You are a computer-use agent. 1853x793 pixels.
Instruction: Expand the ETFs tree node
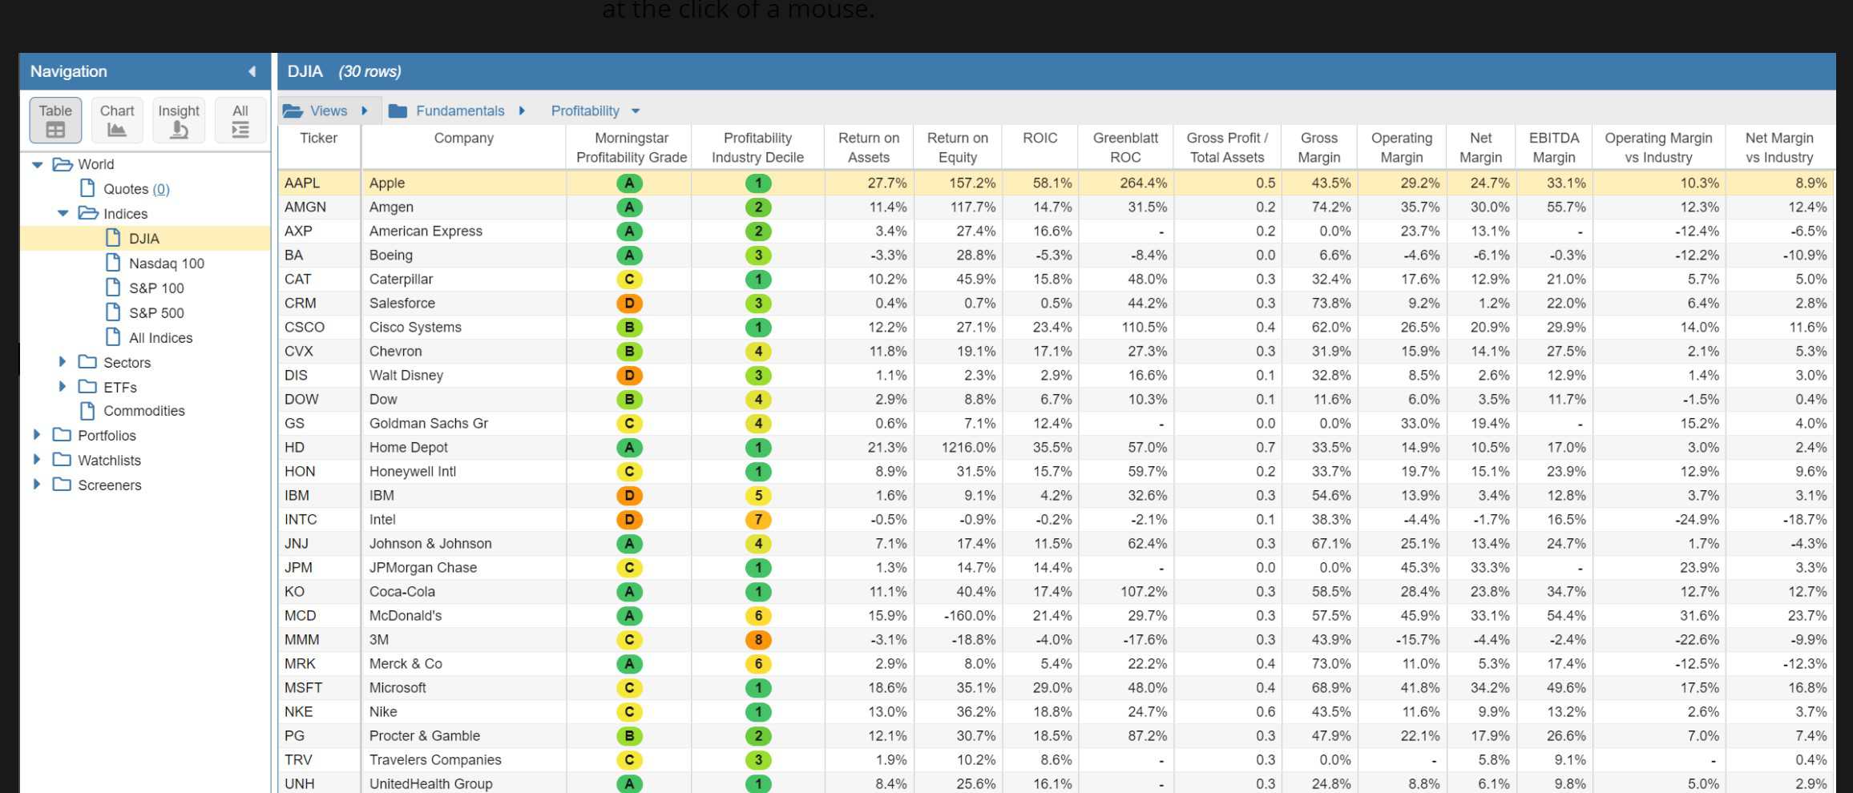click(x=63, y=387)
